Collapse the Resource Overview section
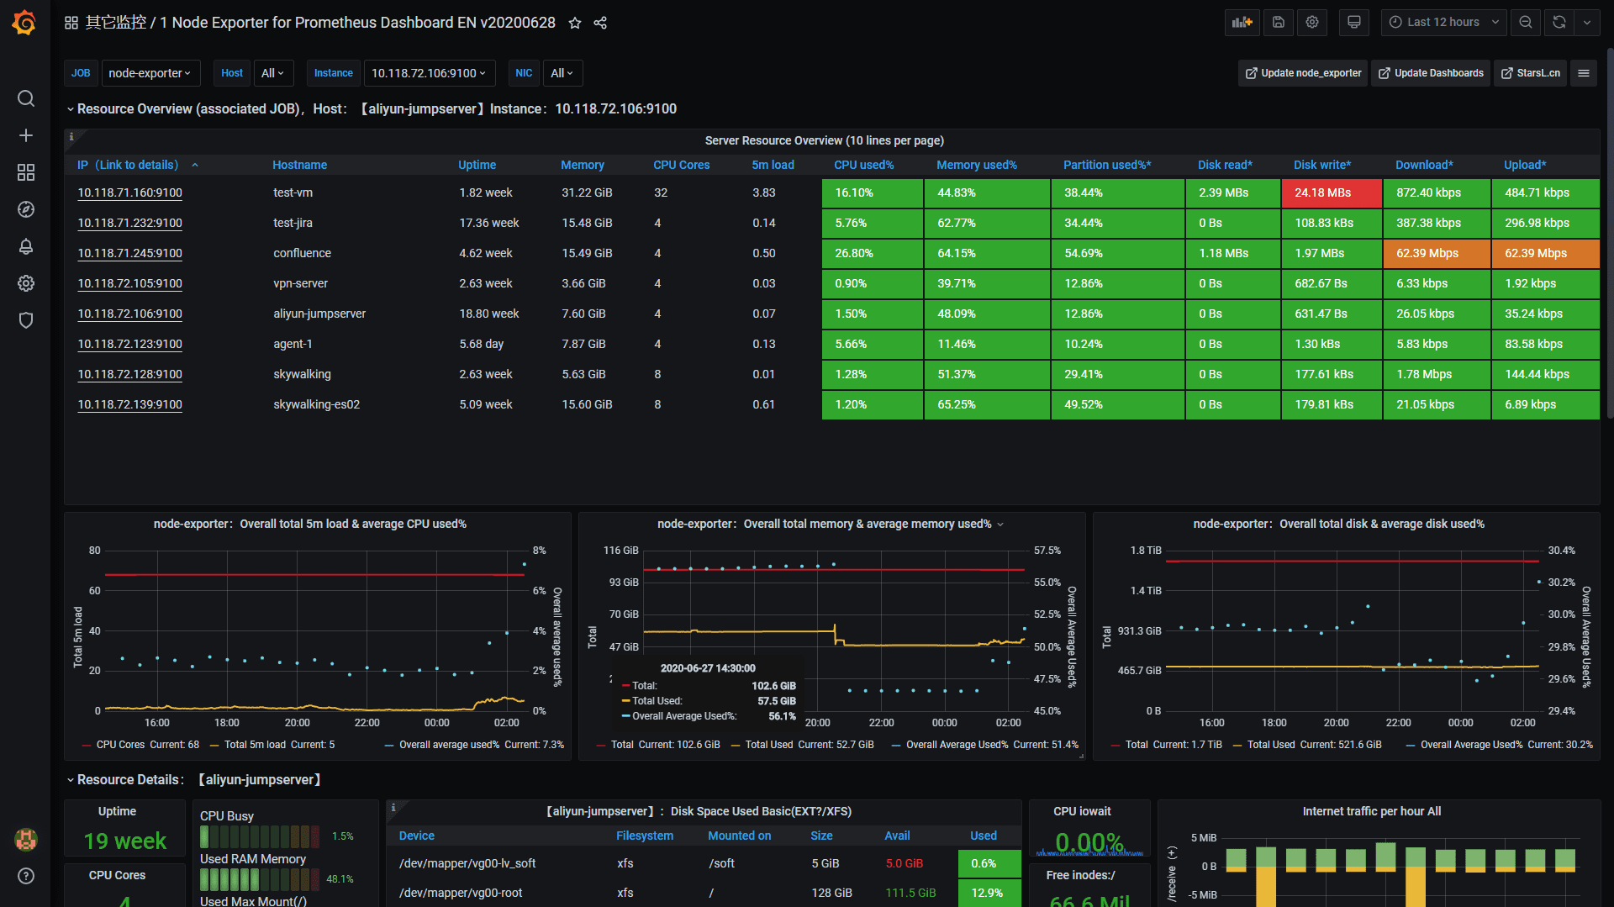This screenshot has height=907, width=1614. pos(71,108)
